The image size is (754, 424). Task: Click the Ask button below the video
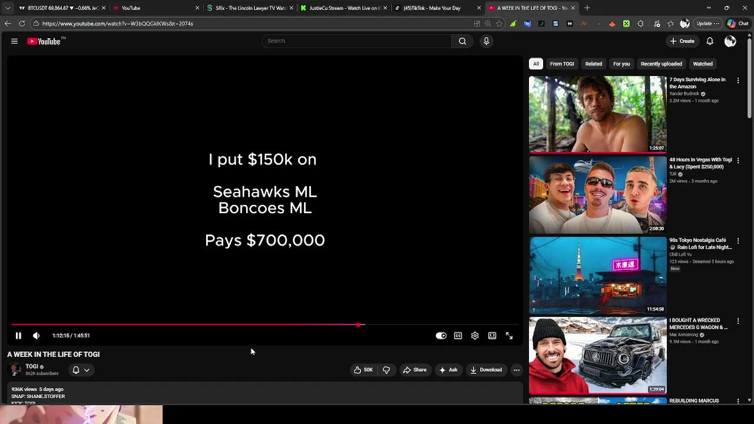[448, 370]
